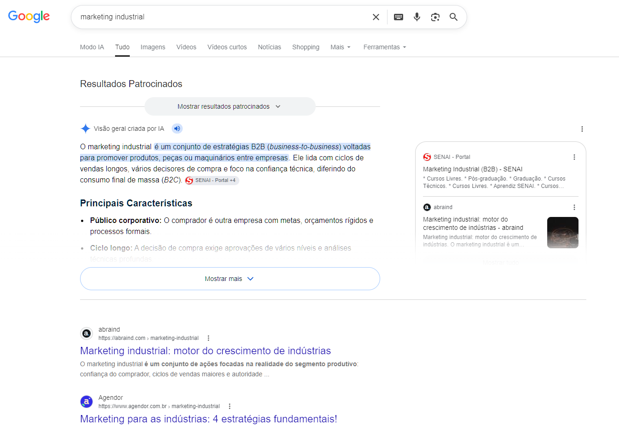Open Marketing Industrial (B2B) - SENAI card

tap(473, 169)
